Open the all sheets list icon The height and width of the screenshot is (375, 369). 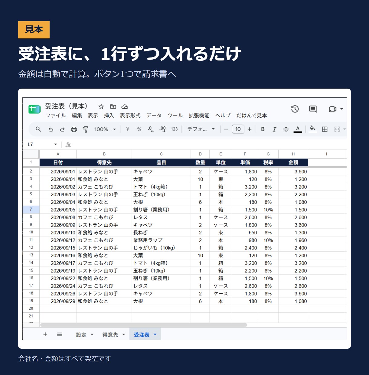(x=60, y=334)
